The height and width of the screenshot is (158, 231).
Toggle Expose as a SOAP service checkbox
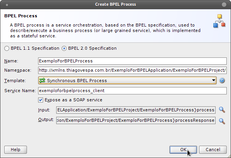click(x=40, y=100)
